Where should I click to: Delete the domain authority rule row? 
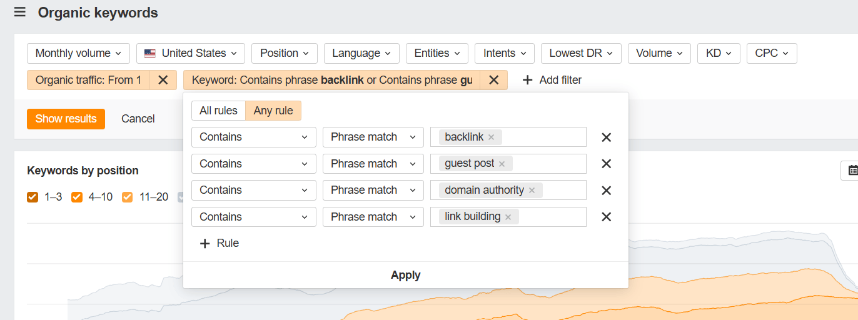coord(606,191)
